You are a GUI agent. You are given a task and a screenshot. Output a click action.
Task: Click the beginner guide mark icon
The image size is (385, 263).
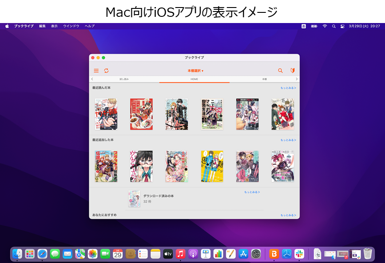coord(293,71)
